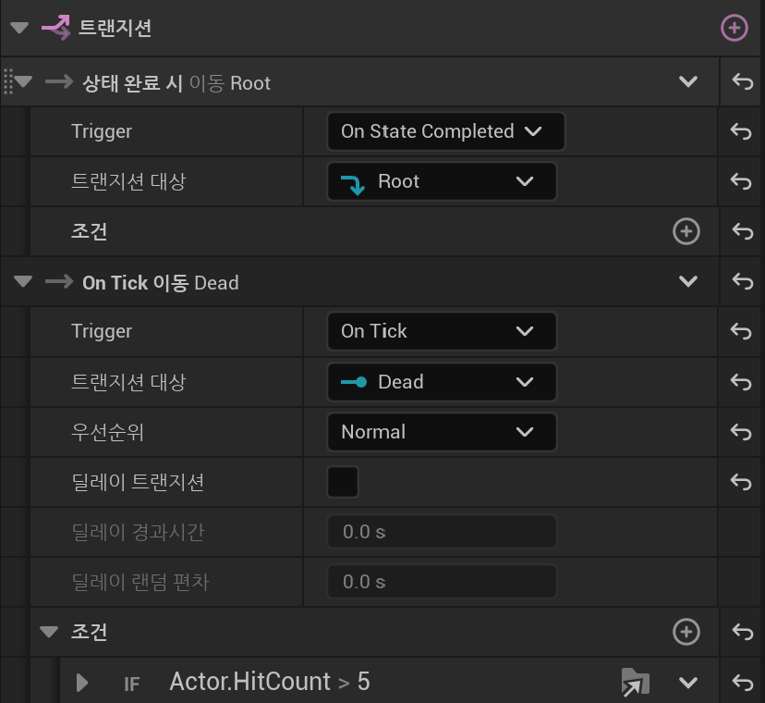Reset the Dead transition target to default
This screenshot has width=765, height=703.
click(x=741, y=381)
